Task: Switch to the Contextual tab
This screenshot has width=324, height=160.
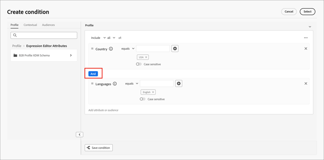Action: [x=30, y=25]
